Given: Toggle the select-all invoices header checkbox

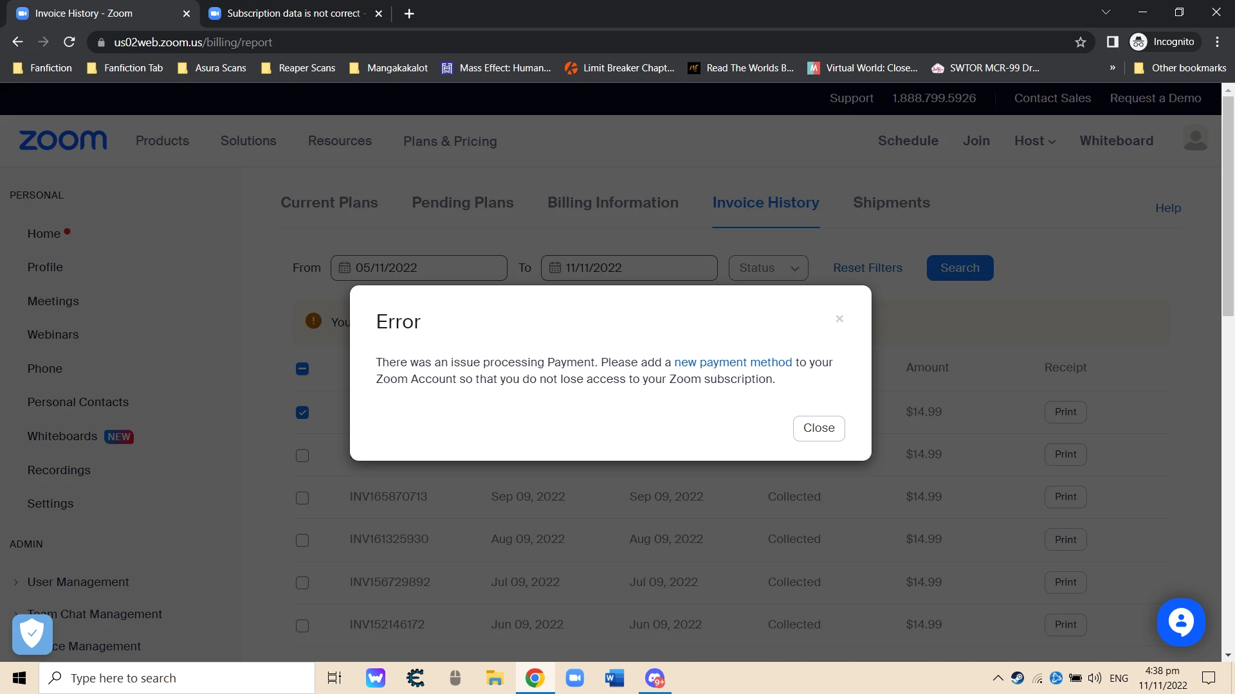Looking at the screenshot, I should (x=302, y=369).
